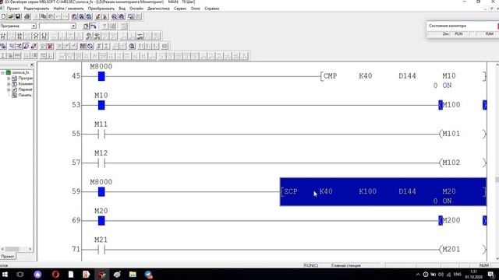The image size is (499, 280).
Task: Select the M201 output coil
Action: 451,249
